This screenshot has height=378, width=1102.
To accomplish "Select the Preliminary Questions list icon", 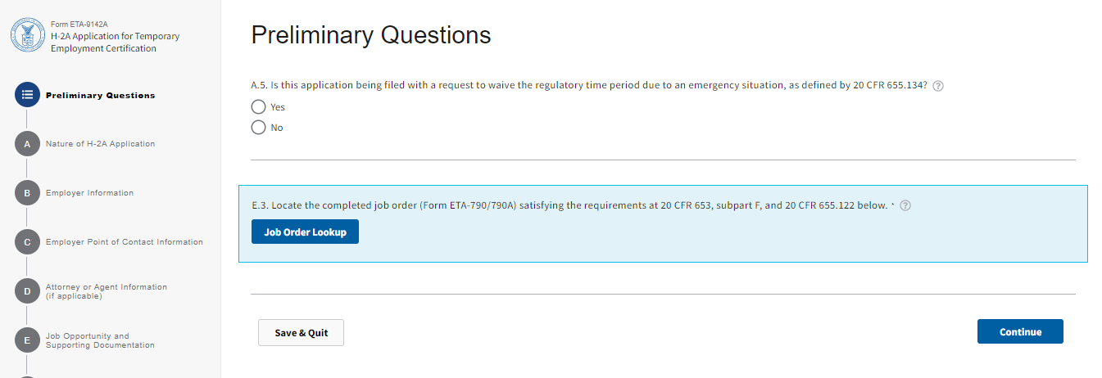I will [26, 95].
